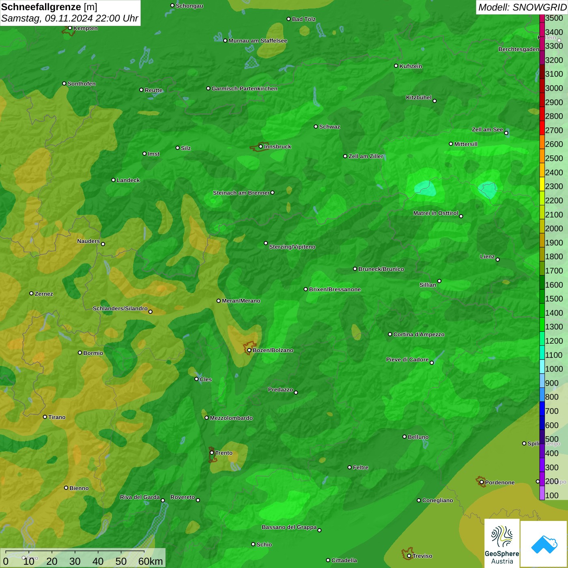Select the 1000 m cyan legend swatch

(542, 366)
